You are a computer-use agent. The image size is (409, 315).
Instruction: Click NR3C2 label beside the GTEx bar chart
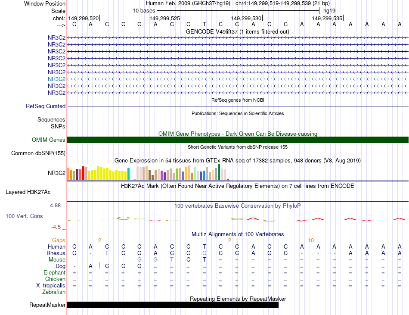56,173
